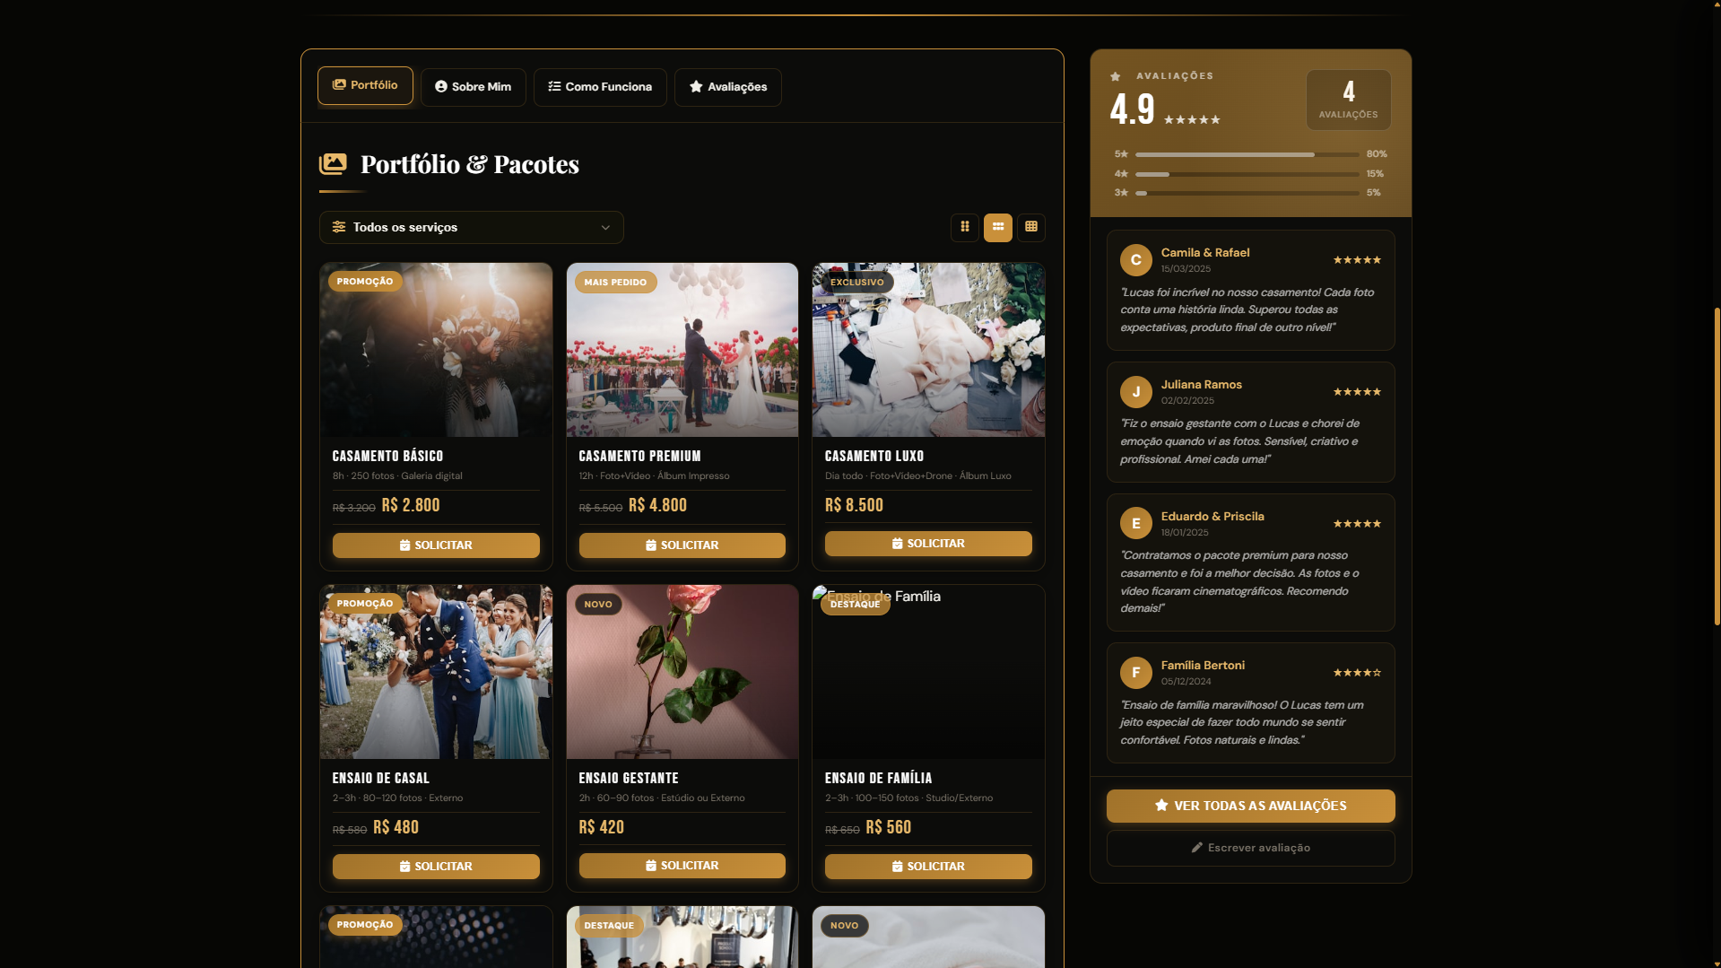Screen dimensions: 1721x968
Task: Click the Família Berton star rating
Action: [1357, 673]
